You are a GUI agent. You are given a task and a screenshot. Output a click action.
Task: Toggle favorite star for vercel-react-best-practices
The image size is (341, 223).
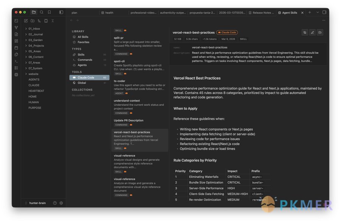pos(305,33)
